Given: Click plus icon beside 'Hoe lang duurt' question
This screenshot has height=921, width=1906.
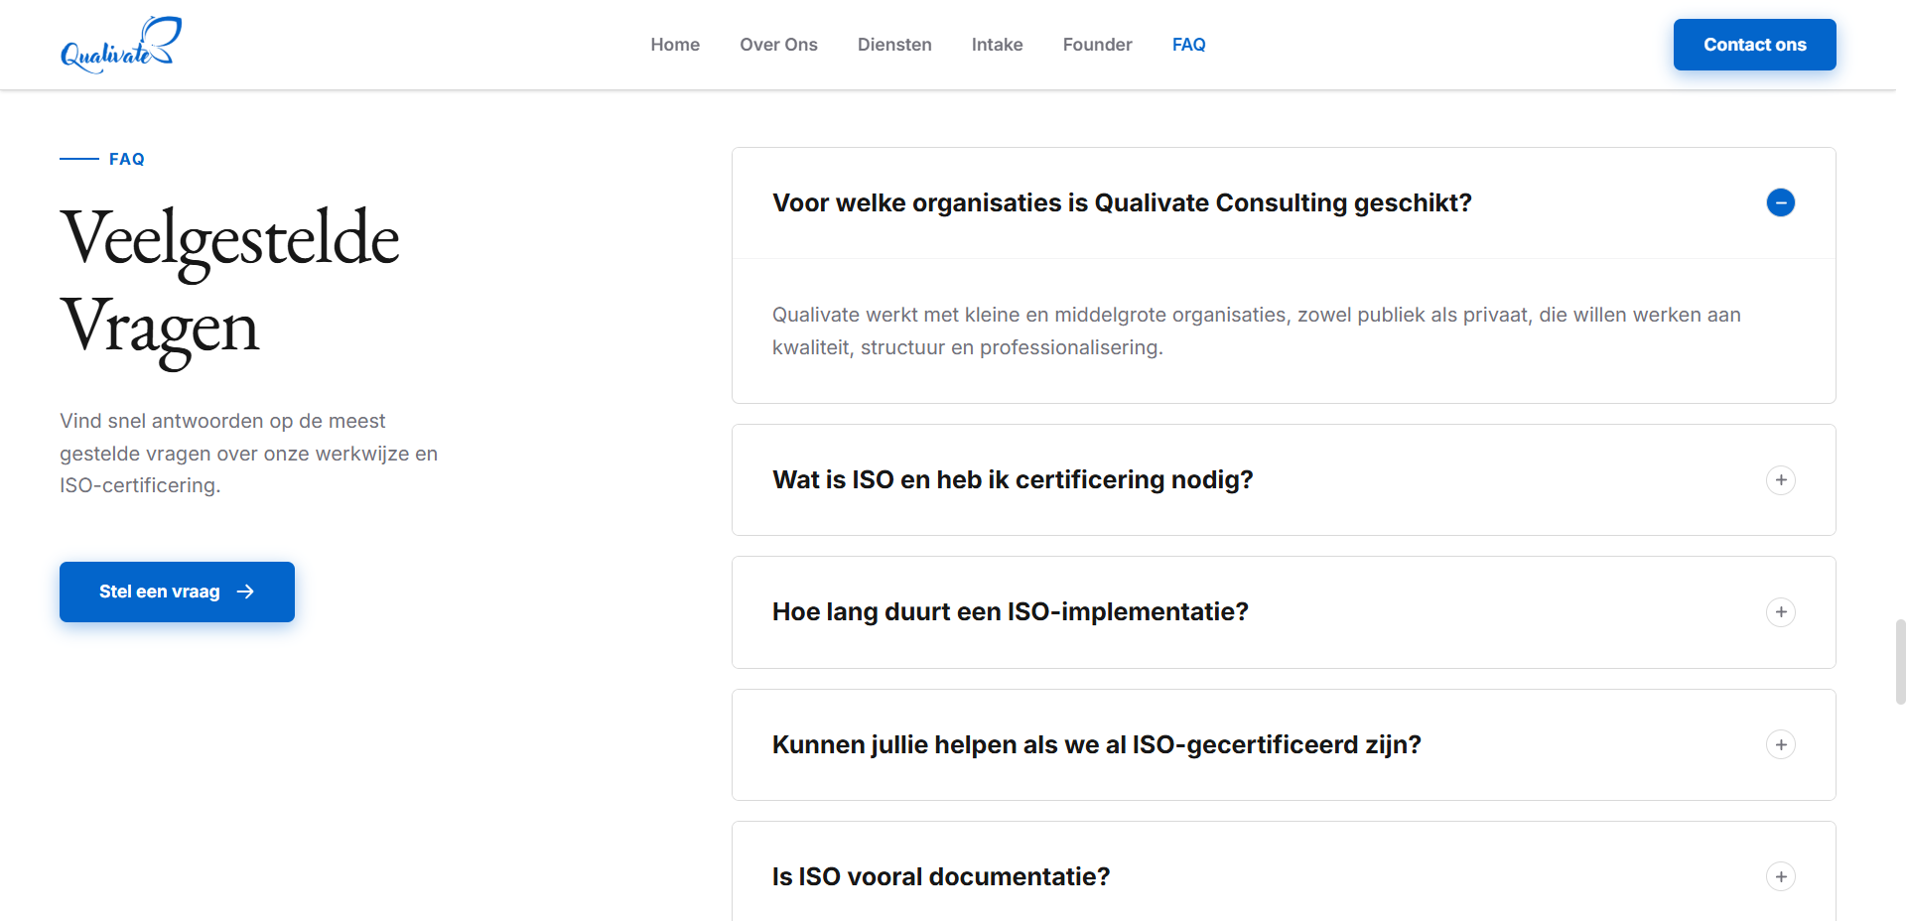Looking at the screenshot, I should pyautogui.click(x=1780, y=612).
